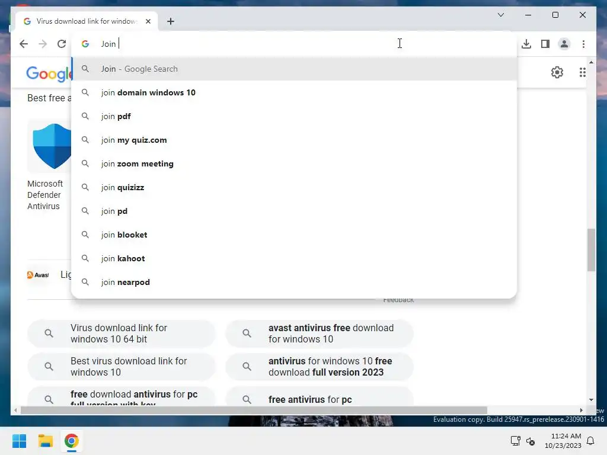Screen dimensions: 607x455
Task: Toggle the Chrome side panel icon
Action: [x=545, y=44]
